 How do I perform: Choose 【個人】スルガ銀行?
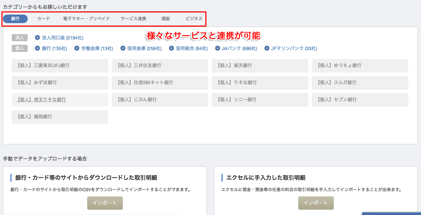click(360, 82)
